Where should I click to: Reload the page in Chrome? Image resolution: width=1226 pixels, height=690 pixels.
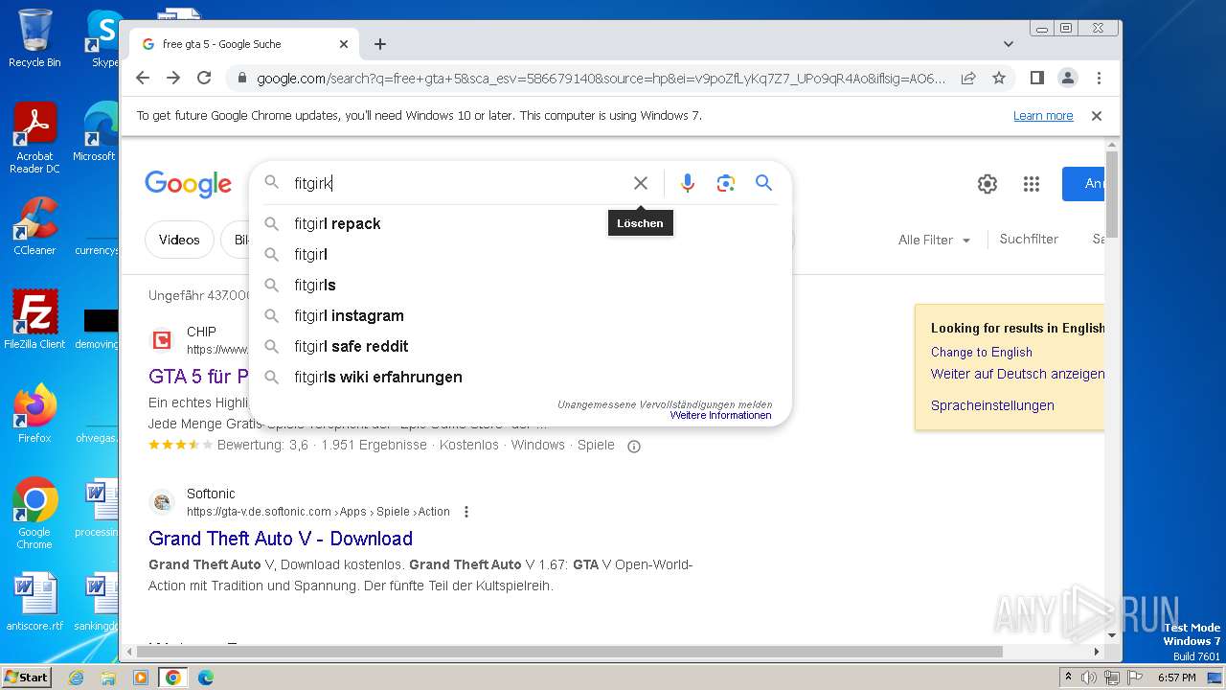204,78
